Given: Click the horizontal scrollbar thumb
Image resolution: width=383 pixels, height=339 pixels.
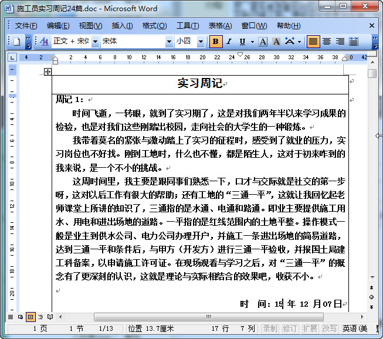Looking at the screenshot, I should coord(209,317).
